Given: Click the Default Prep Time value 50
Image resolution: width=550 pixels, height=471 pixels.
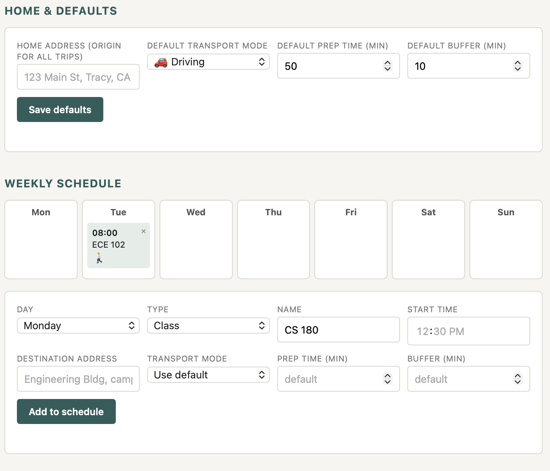Looking at the screenshot, I should (x=291, y=66).
